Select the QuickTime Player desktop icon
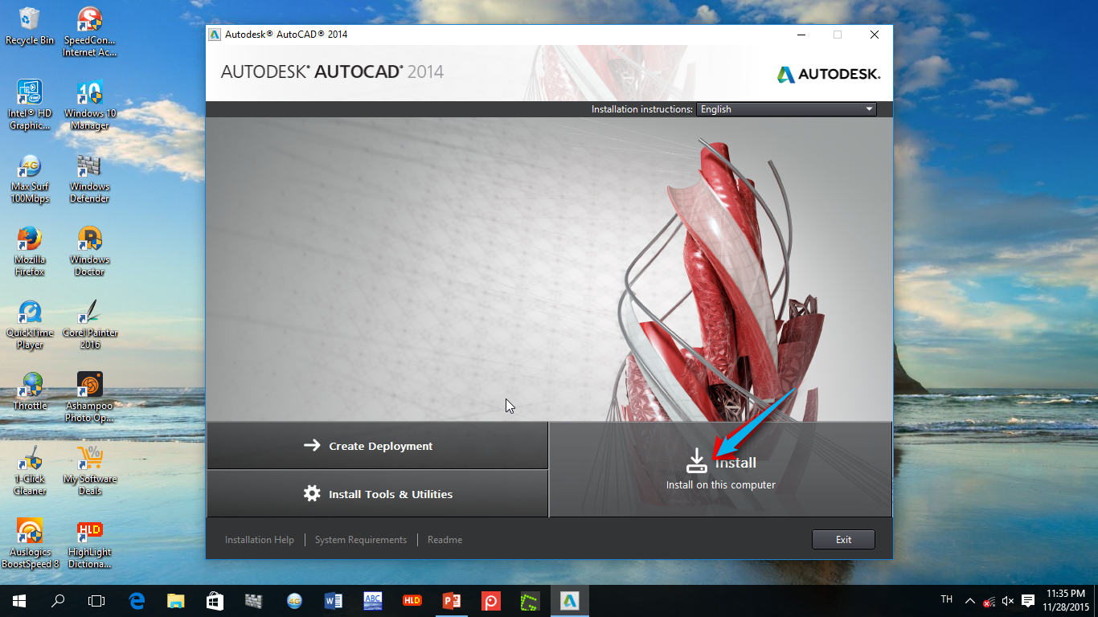This screenshot has width=1098, height=617. coord(30,325)
